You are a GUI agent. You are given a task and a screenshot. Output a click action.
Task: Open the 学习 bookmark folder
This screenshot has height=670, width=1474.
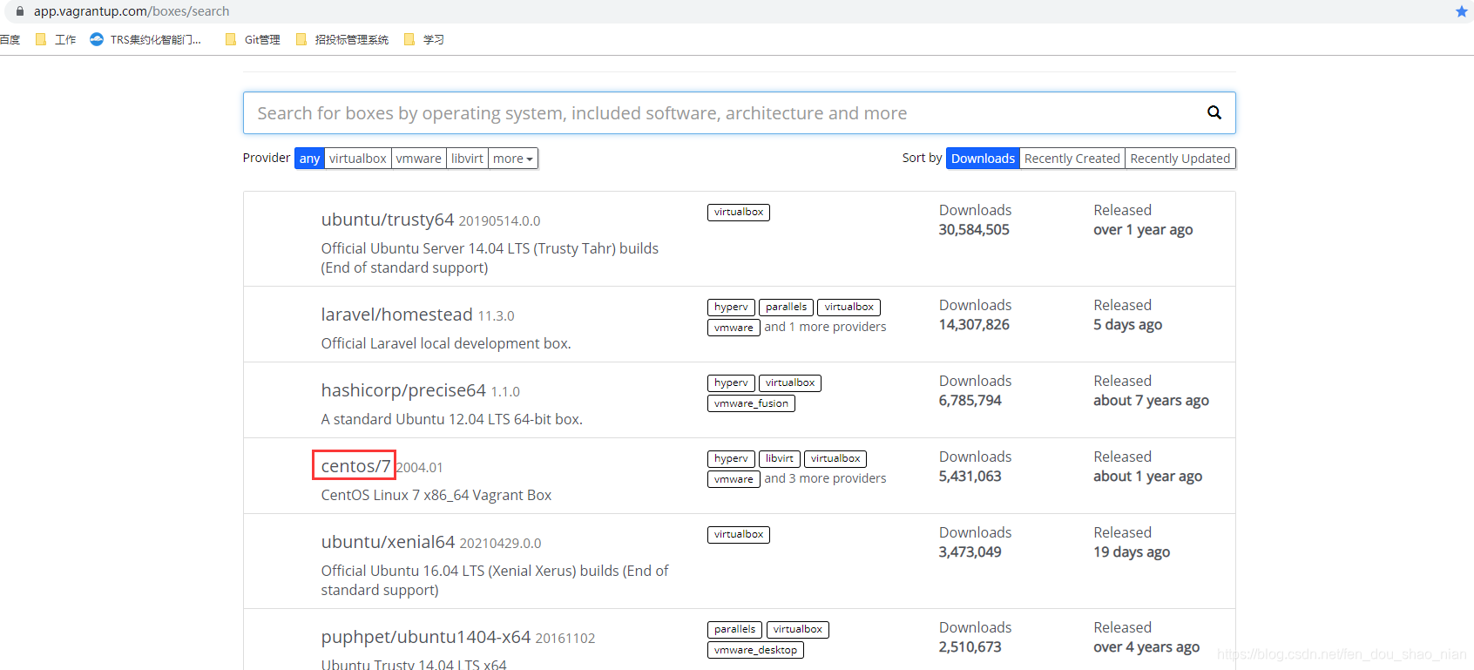pos(424,39)
